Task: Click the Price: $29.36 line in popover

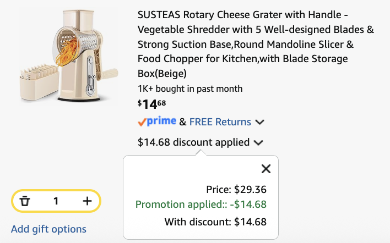Action: (236, 190)
